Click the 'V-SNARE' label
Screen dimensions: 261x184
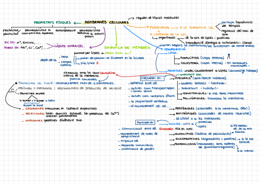(x=25, y=101)
